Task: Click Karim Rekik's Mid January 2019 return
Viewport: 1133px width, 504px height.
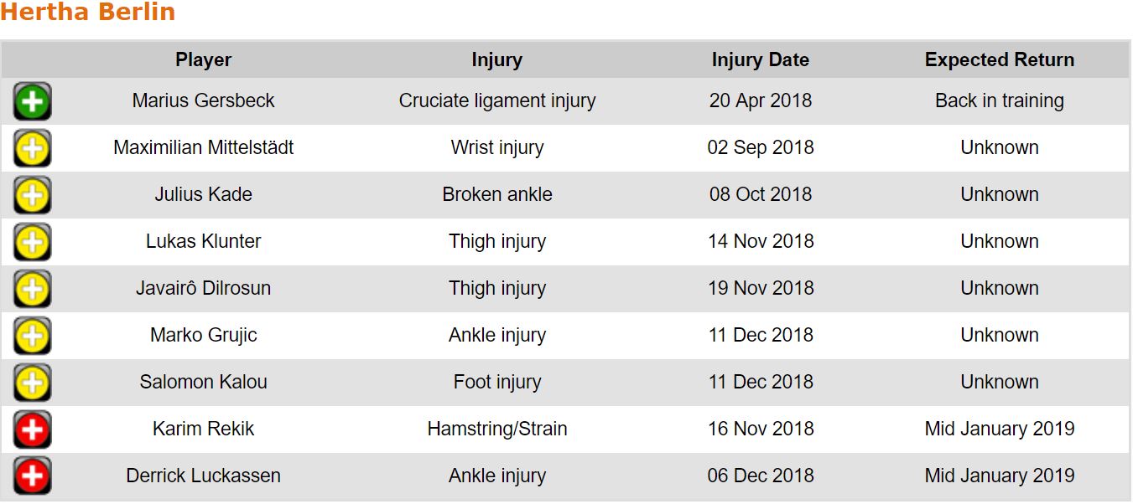Action: [x=999, y=429]
